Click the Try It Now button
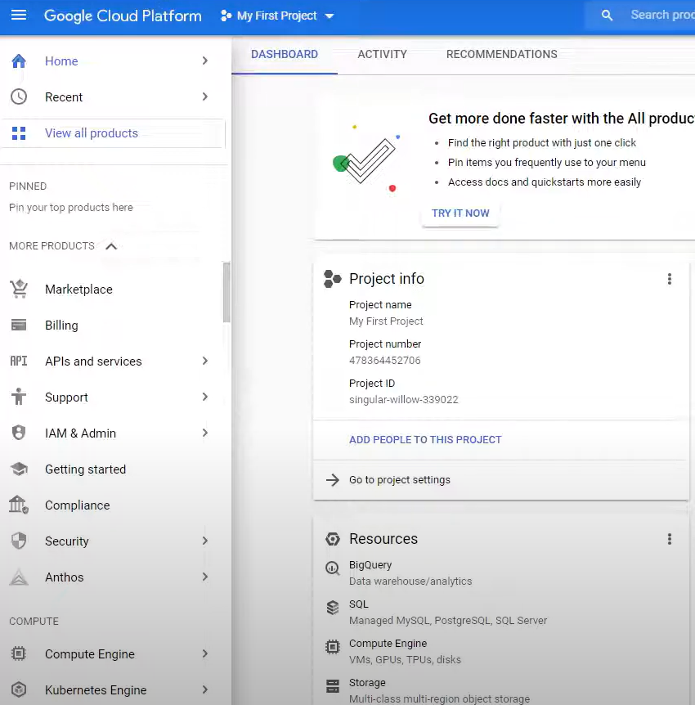695x705 pixels. [460, 213]
